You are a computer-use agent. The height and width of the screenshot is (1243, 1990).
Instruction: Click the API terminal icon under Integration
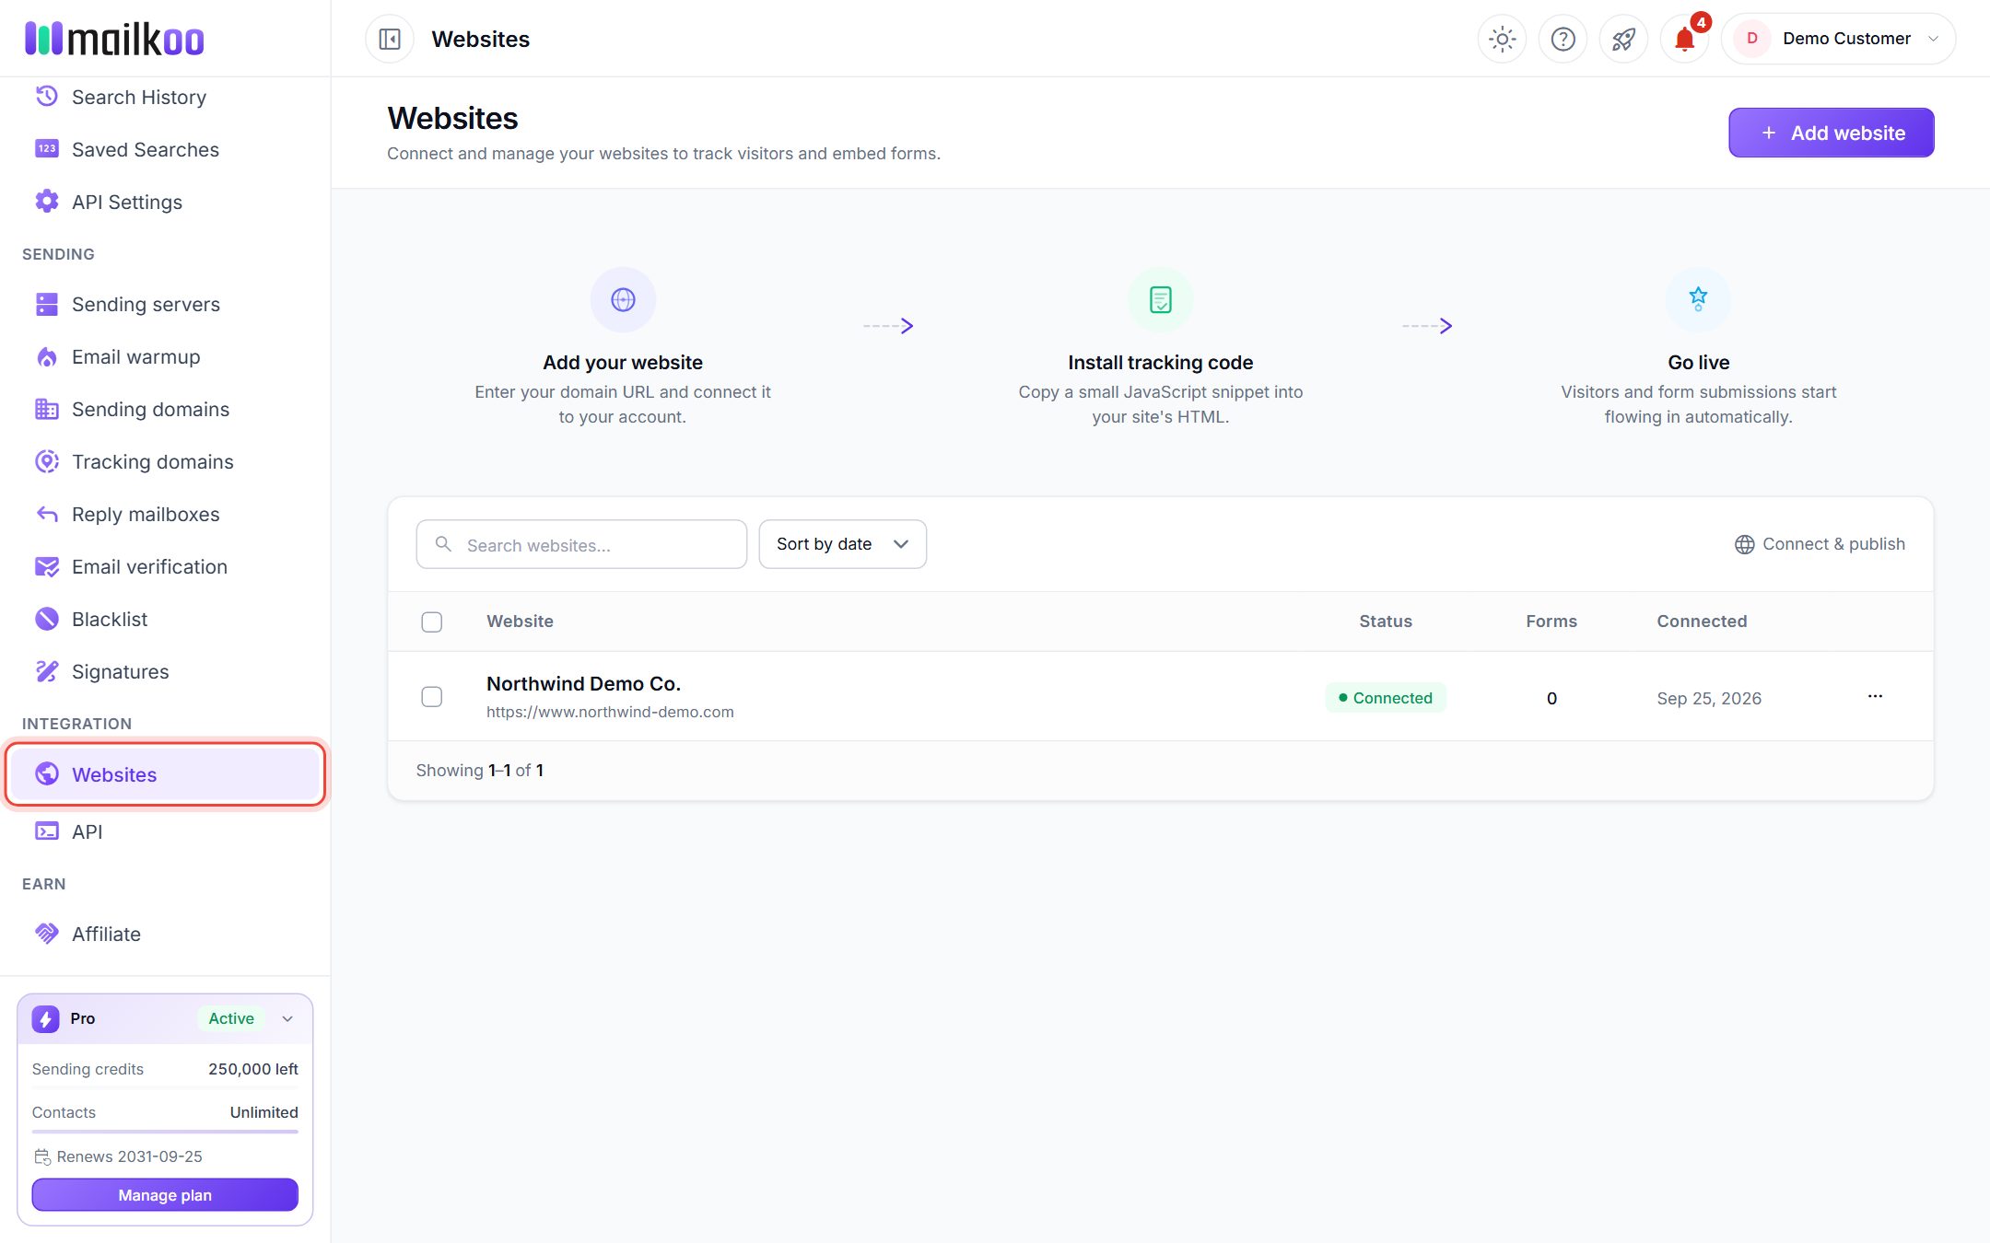47,831
